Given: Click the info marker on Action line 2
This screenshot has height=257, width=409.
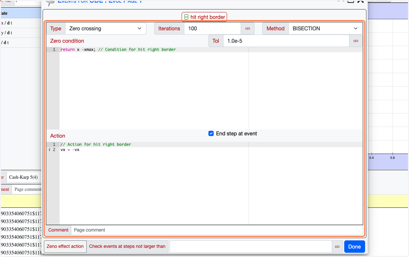Looking at the screenshot, I should (49, 150).
